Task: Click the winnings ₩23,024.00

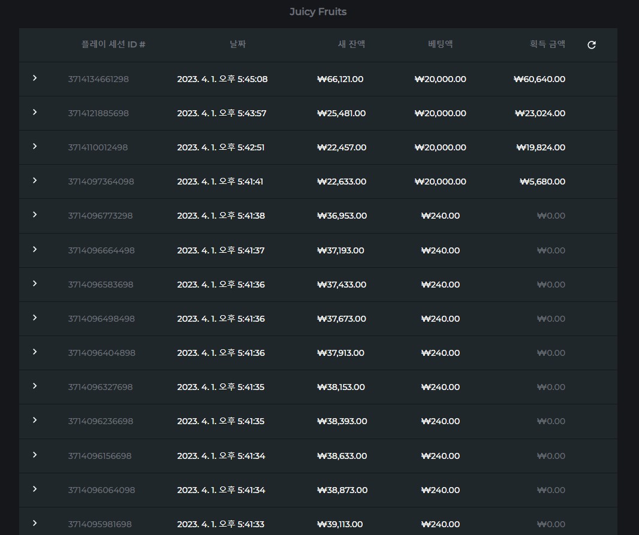Action: 540,113
